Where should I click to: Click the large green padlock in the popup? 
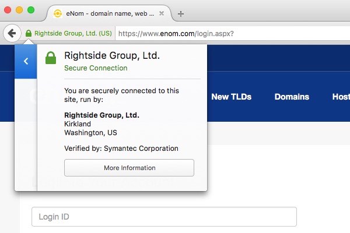51,58
